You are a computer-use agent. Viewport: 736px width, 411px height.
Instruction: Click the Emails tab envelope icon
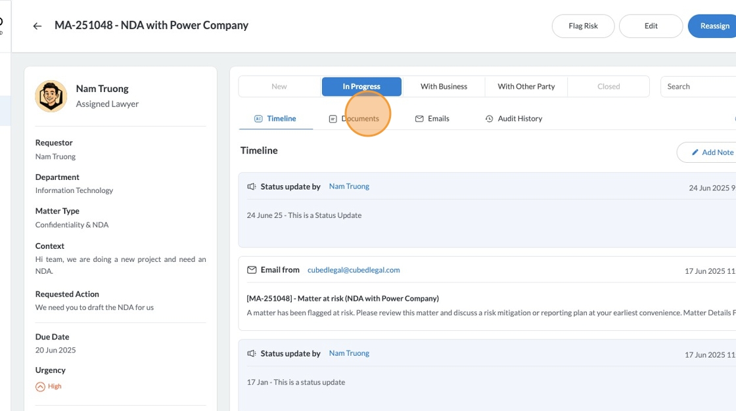coord(419,119)
